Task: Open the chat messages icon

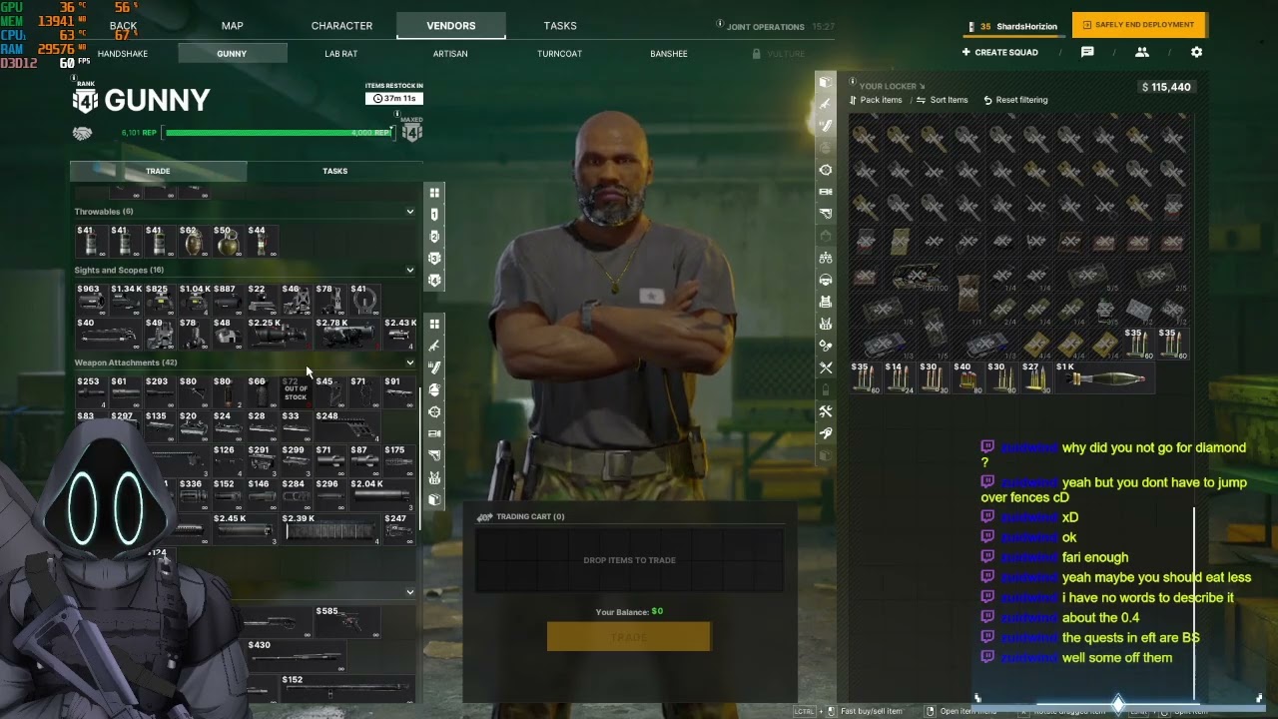Action: click(1087, 52)
